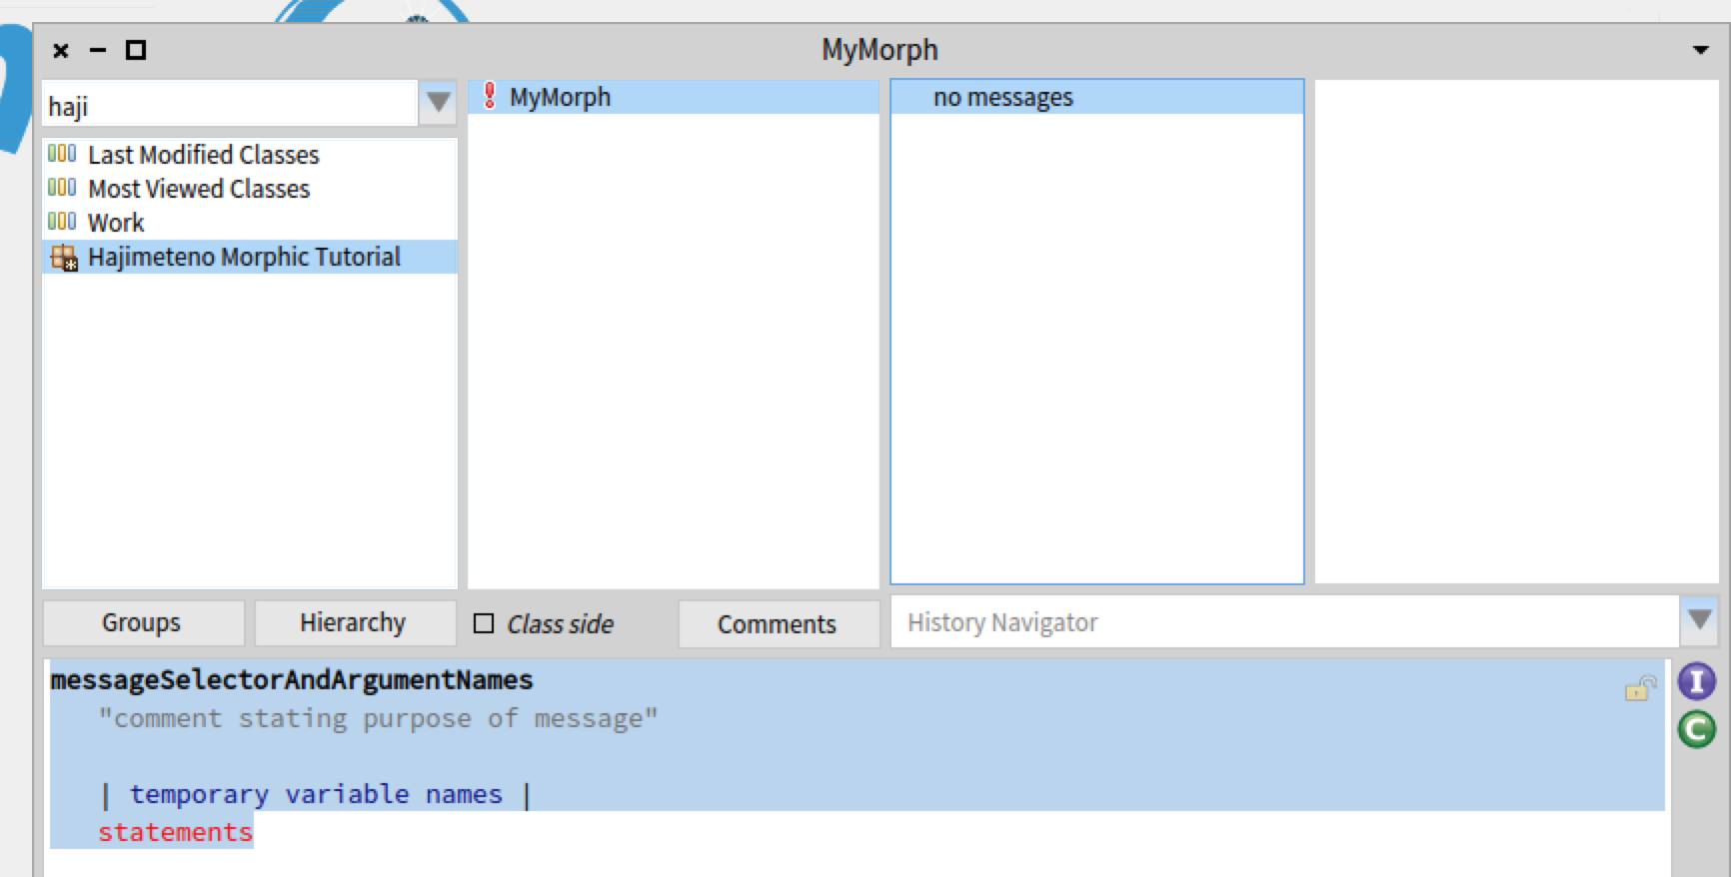Enable the Class side checkbox

click(484, 623)
